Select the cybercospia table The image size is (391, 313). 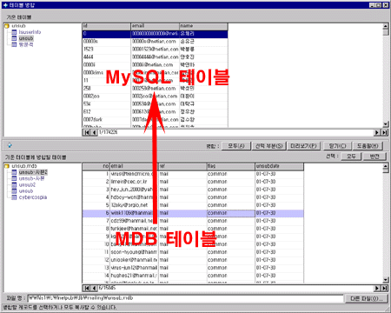click(33, 197)
